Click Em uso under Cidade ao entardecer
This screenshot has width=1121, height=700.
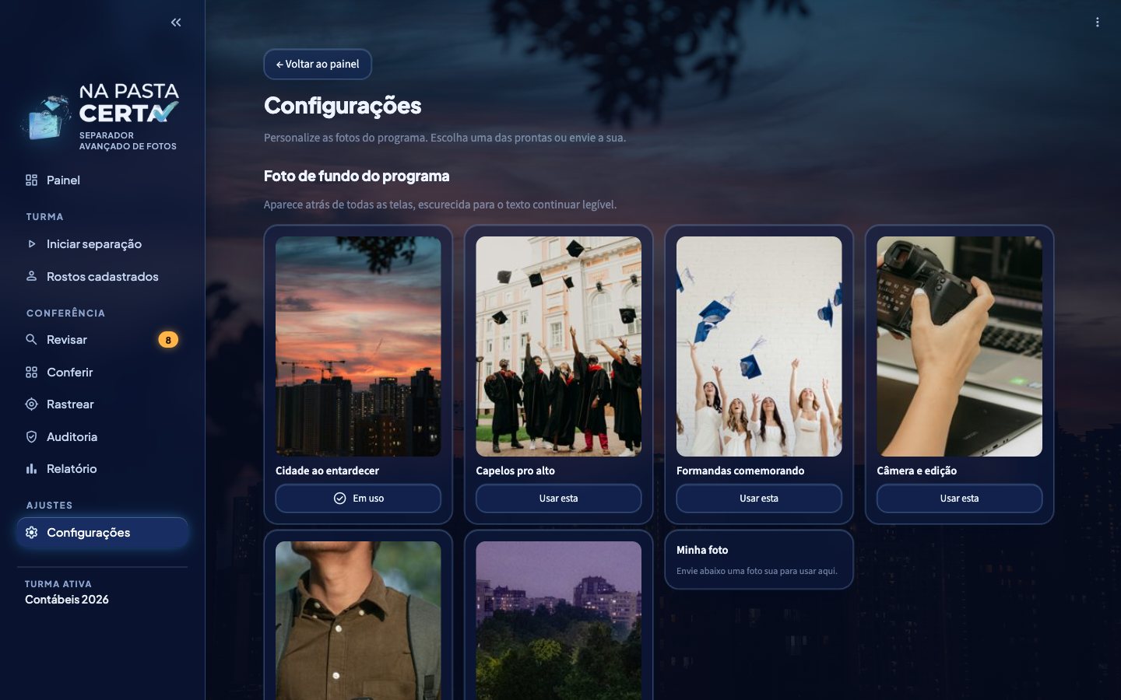coord(358,499)
